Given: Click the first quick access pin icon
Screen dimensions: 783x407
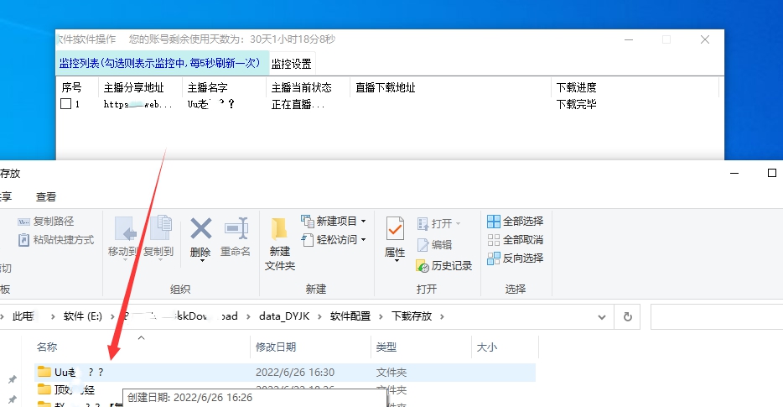Looking at the screenshot, I should click(x=12, y=379).
